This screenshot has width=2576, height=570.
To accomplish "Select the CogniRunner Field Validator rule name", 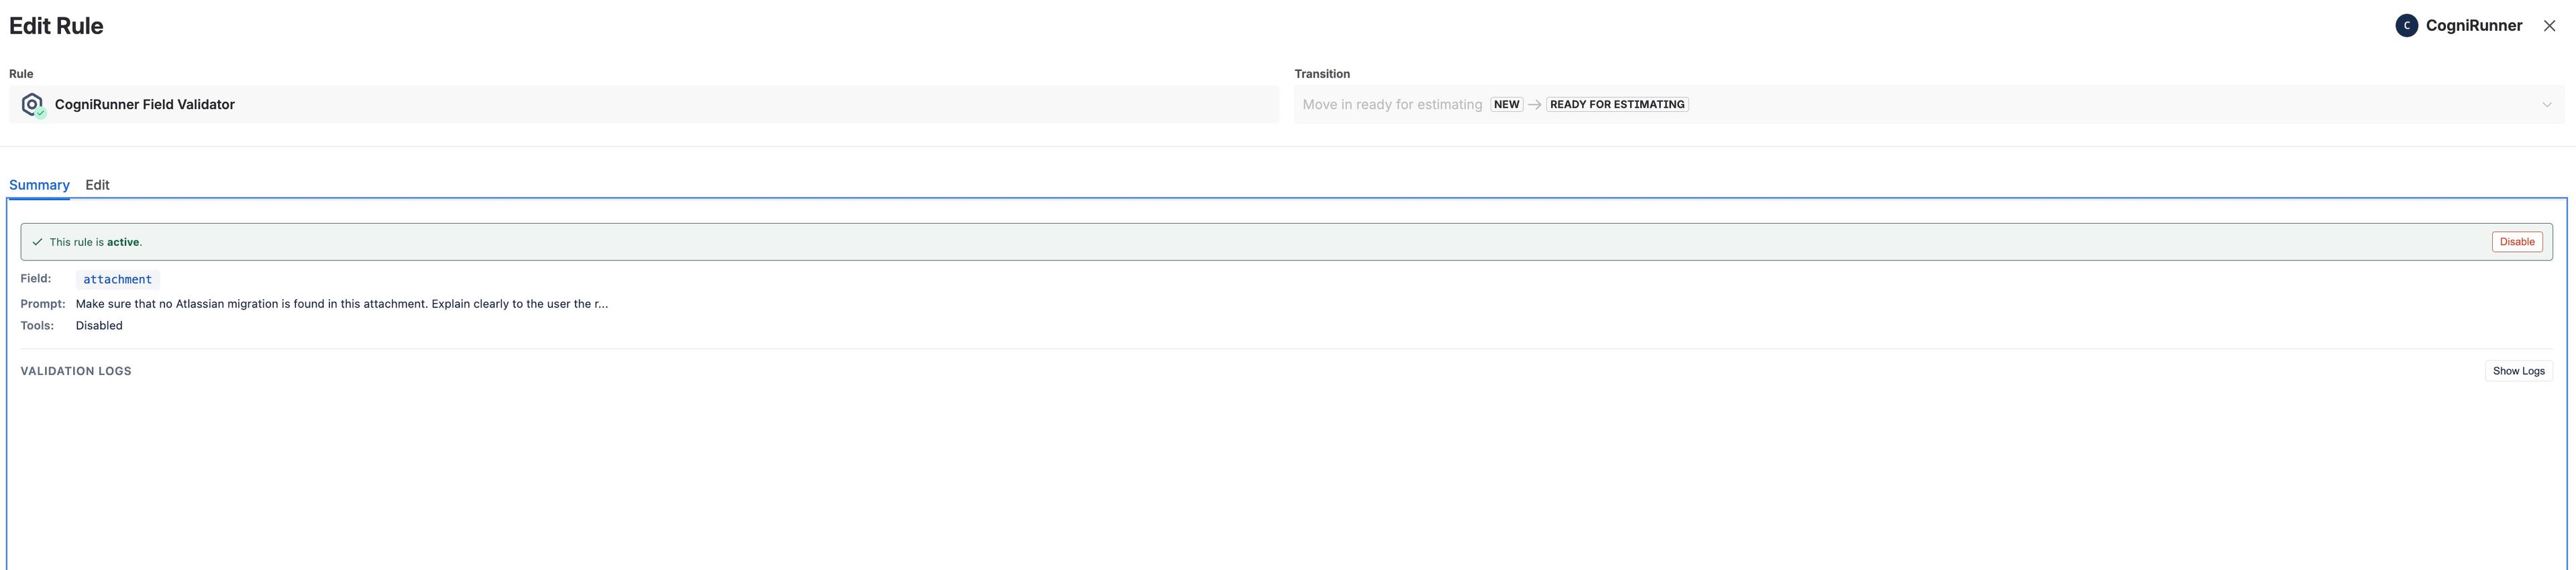I will coord(145,104).
